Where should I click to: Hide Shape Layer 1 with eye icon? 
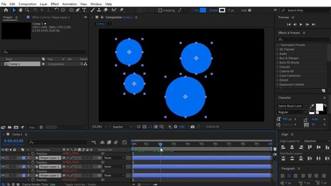[x=3, y=176]
